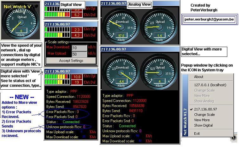Click the Created by PeterVerburgh text
This screenshot has height=149, width=240.
(x=204, y=8)
